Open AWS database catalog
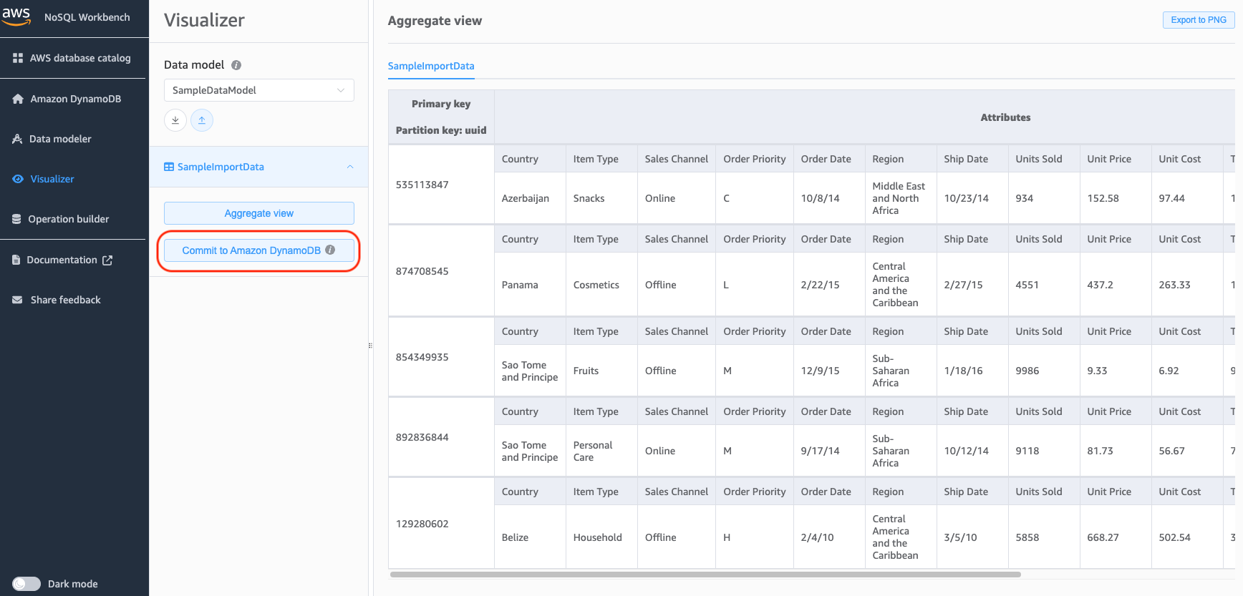The height and width of the screenshot is (596, 1243). pyautogui.click(x=79, y=58)
